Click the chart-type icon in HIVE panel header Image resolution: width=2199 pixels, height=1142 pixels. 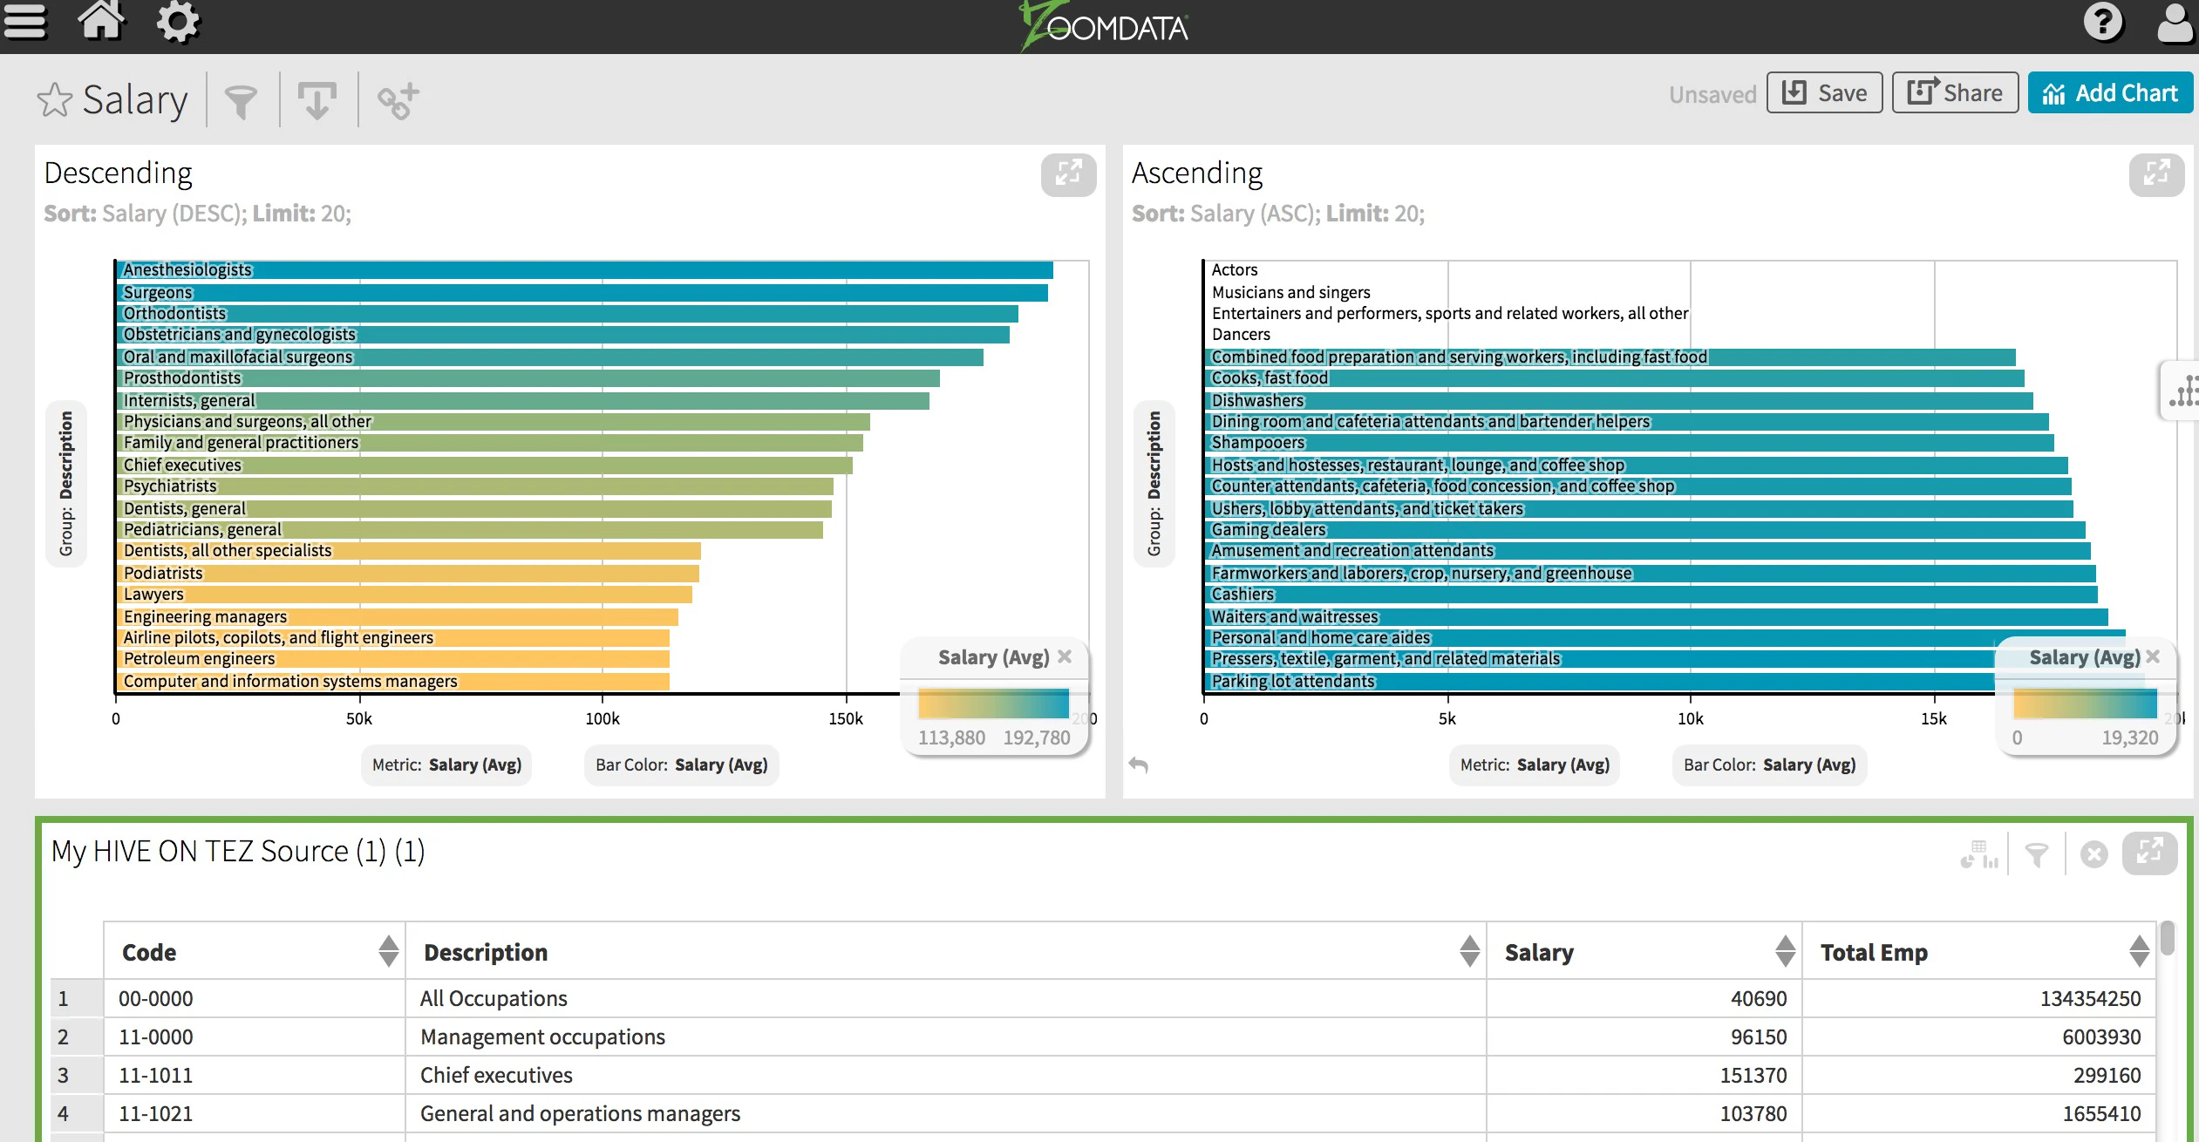click(1979, 854)
